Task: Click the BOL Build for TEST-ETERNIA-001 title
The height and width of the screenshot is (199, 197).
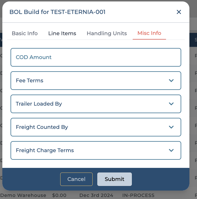Action: [x=58, y=12]
